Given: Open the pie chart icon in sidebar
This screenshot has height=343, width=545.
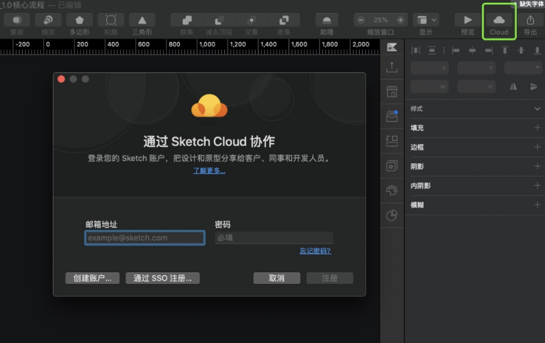Looking at the screenshot, I should tap(392, 215).
